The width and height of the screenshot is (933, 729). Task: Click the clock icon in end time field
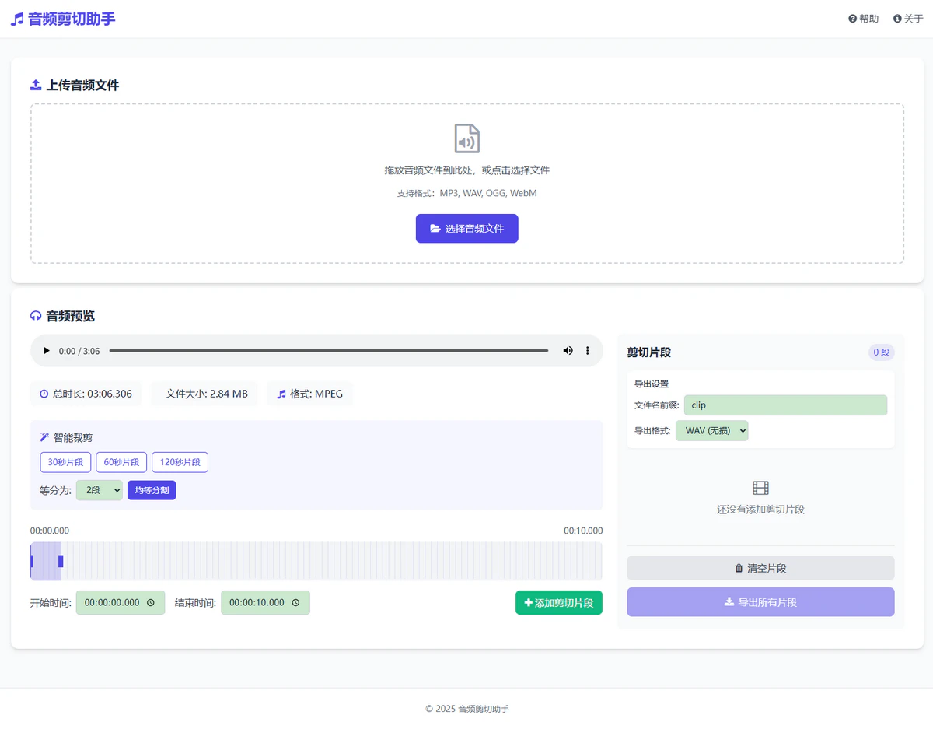(295, 603)
